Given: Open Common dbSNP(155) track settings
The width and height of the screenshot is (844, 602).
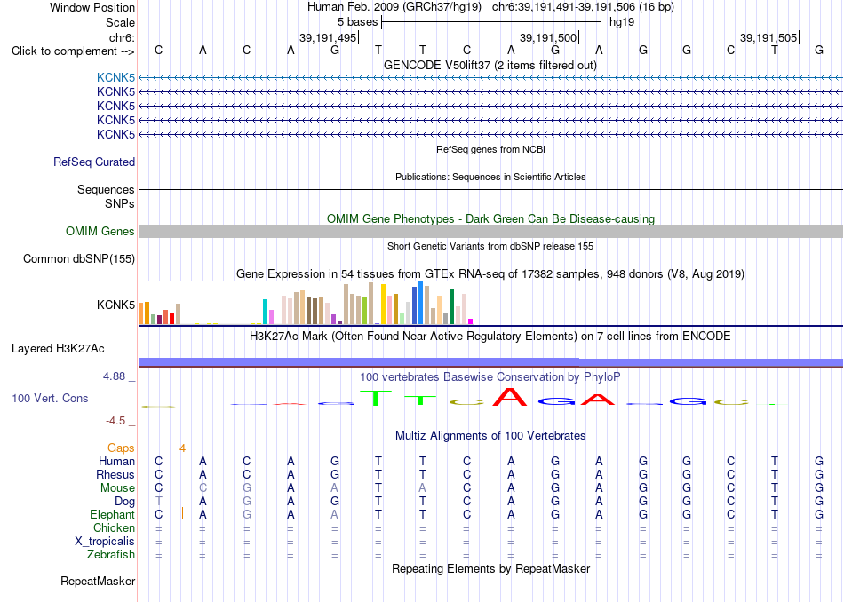Looking at the screenshot, I should tap(79, 258).
